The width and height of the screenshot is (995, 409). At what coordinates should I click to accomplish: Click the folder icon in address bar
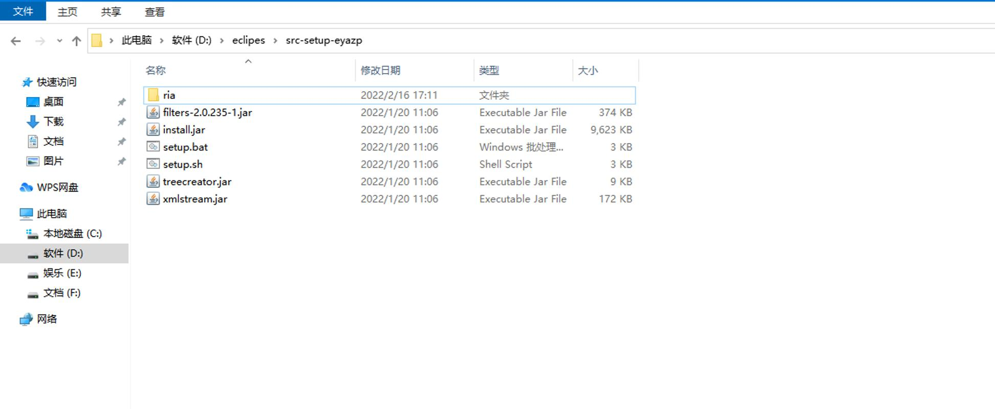(x=97, y=40)
